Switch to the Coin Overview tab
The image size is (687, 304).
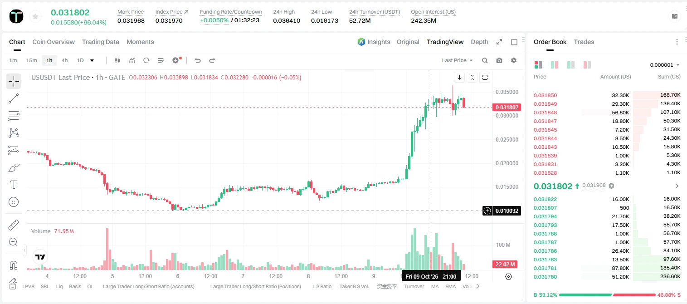pyautogui.click(x=54, y=42)
